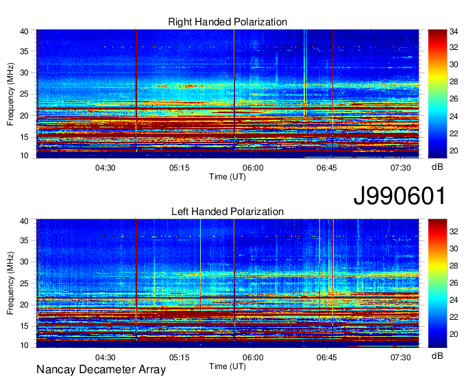
Task: Select "30" dB value on Left Handed color bar
Action: click(x=454, y=249)
